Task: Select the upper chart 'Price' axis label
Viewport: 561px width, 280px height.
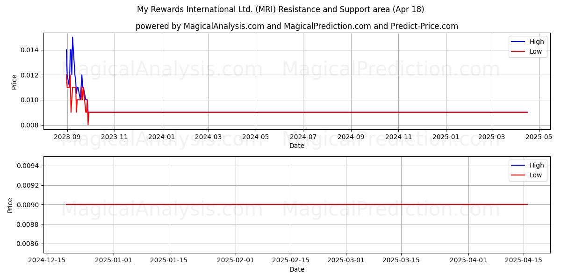Action: click(x=14, y=82)
